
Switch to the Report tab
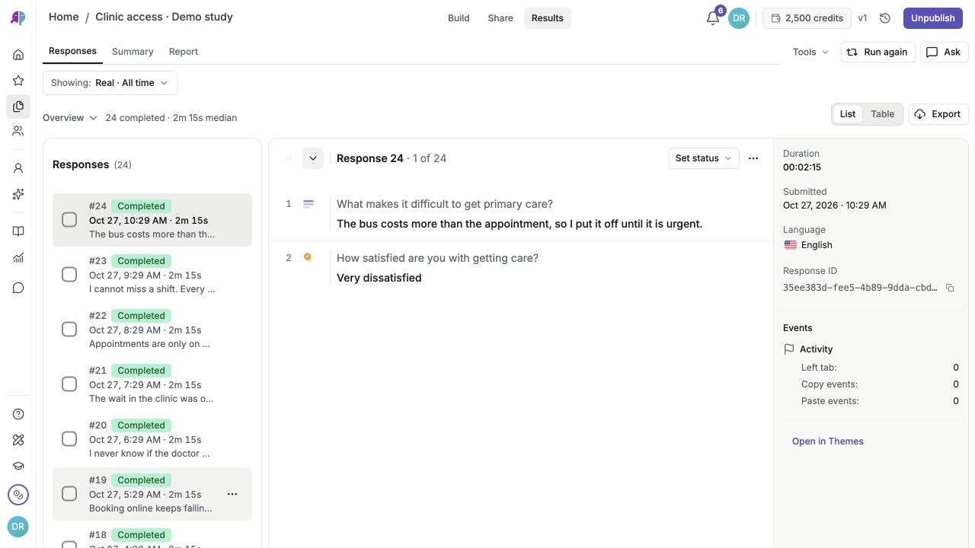pyautogui.click(x=184, y=52)
